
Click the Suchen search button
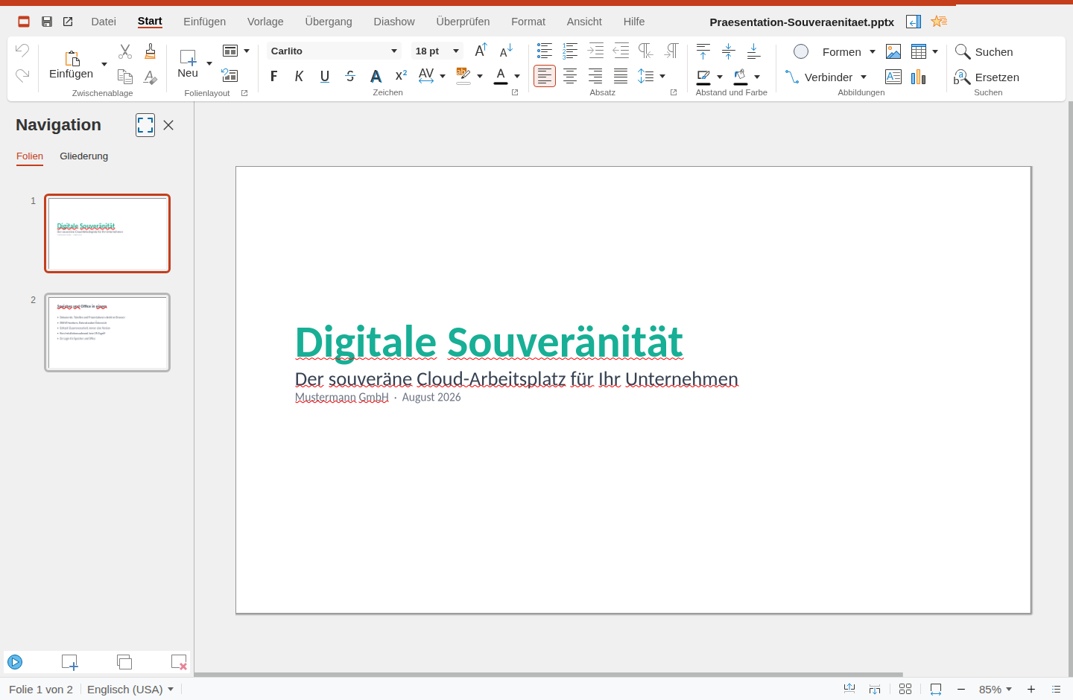[x=984, y=51]
